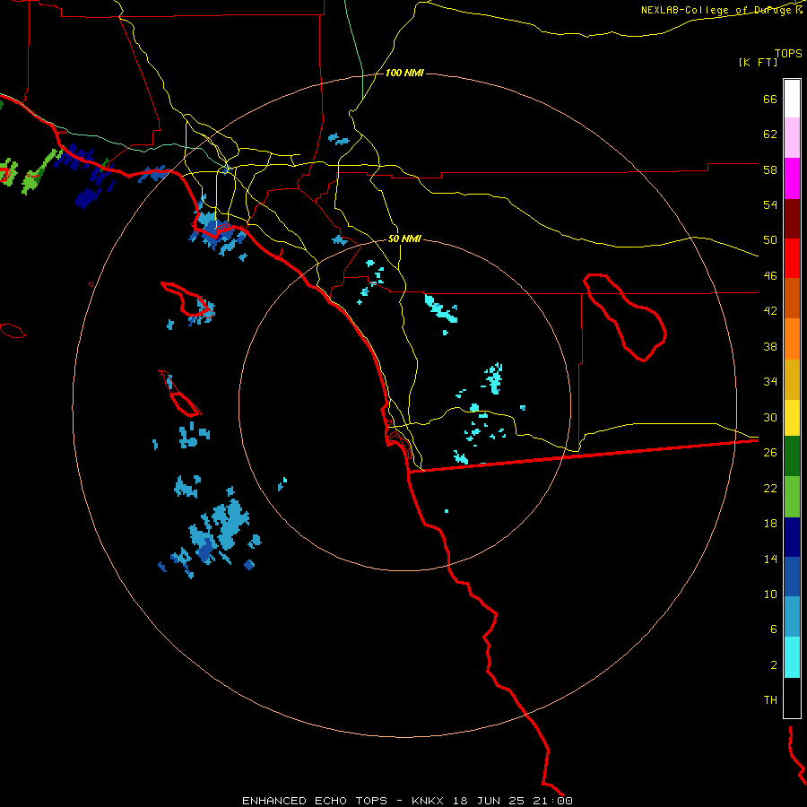This screenshot has height=807, width=807.
Task: Click the medium blue legend swatch
Action: 792,577
